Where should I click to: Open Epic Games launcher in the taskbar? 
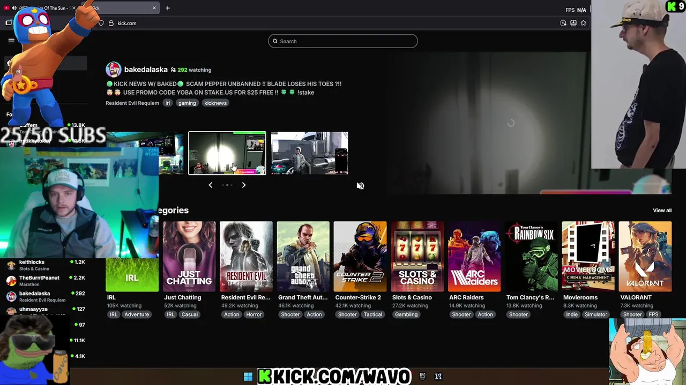point(422,376)
